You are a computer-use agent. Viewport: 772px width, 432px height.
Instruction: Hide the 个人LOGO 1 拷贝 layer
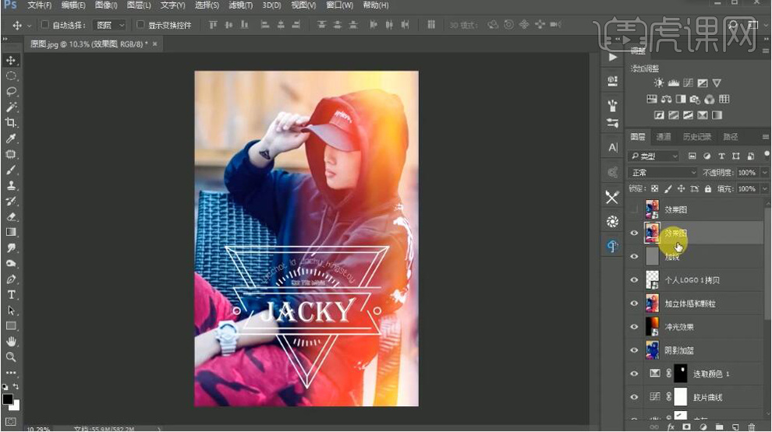point(634,280)
